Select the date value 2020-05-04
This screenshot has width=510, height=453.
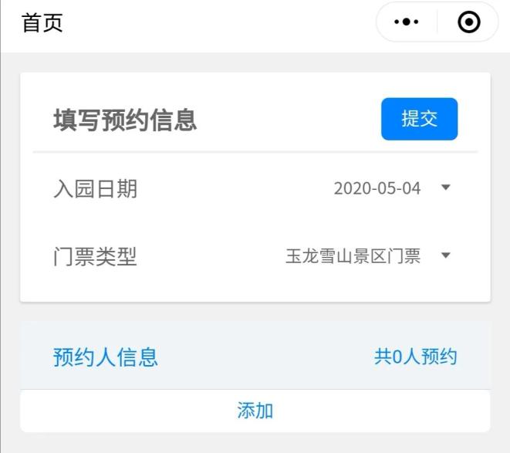pos(377,188)
